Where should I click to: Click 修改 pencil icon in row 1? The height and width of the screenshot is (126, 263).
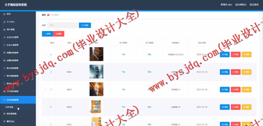pos(234,55)
